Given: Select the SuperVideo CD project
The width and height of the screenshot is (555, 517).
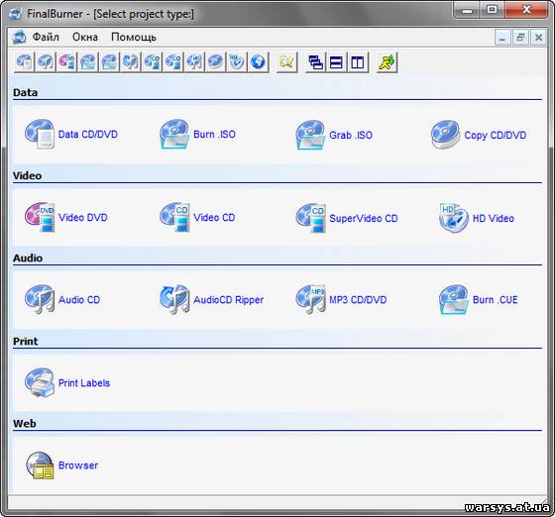Looking at the screenshot, I should pyautogui.click(x=347, y=218).
